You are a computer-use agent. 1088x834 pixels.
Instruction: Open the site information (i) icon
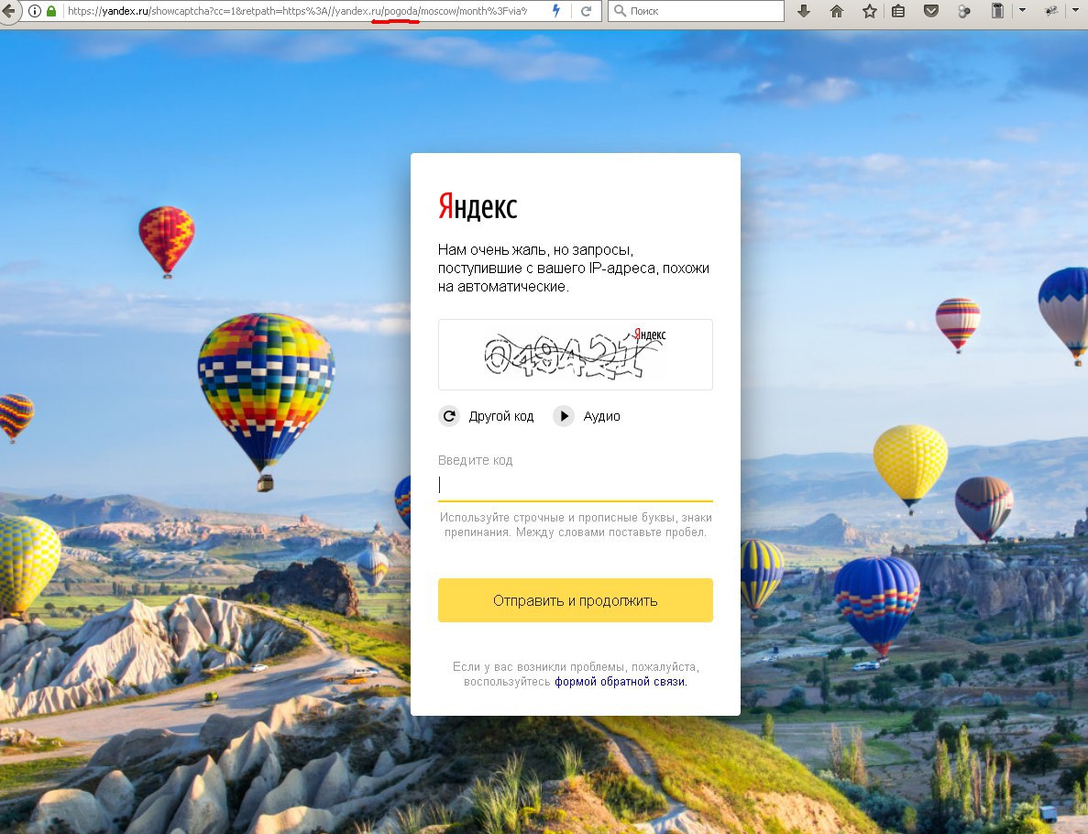tap(35, 11)
